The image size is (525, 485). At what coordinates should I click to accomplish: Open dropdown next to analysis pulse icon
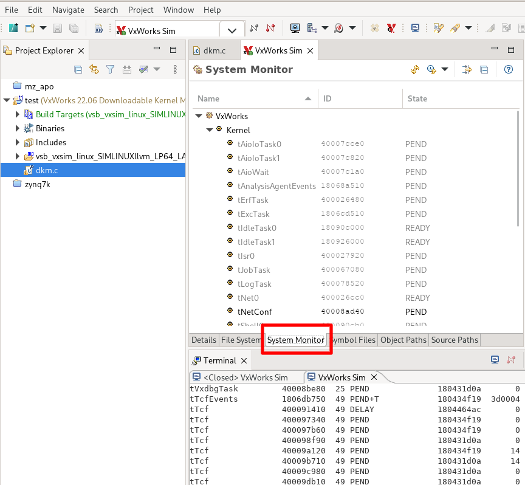pos(352,28)
